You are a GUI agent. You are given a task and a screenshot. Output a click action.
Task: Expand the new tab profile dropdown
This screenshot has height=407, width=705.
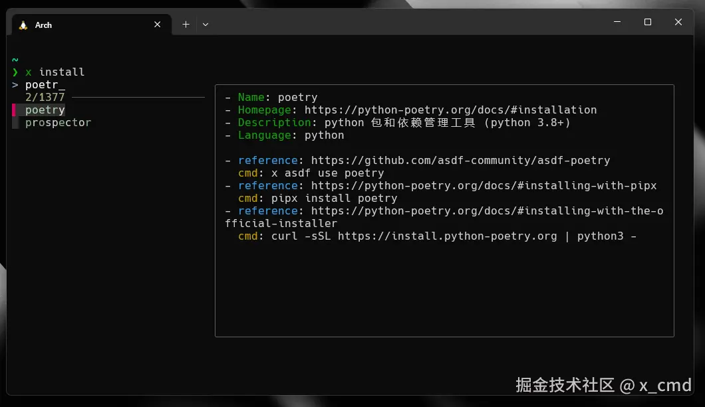point(206,24)
